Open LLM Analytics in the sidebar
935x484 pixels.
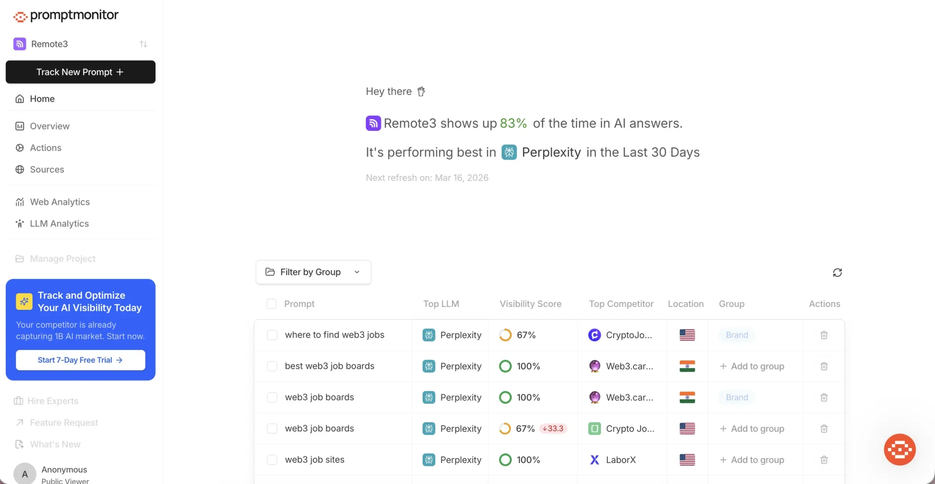pos(59,223)
